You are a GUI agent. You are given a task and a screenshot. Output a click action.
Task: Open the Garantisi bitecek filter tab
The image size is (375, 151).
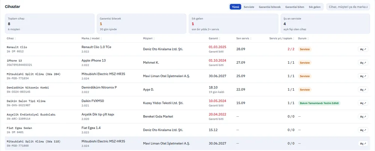point(270,7)
